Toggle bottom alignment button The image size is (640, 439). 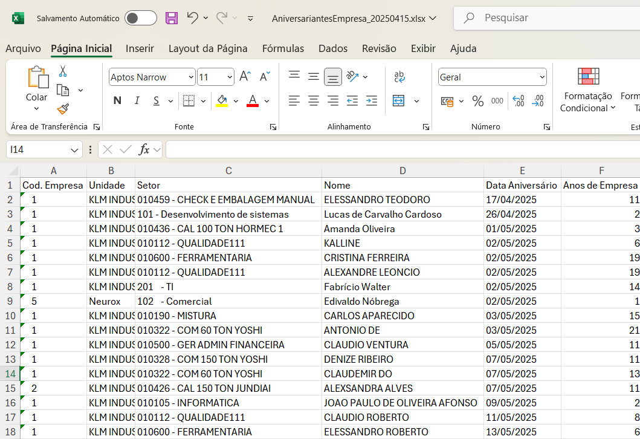point(333,77)
